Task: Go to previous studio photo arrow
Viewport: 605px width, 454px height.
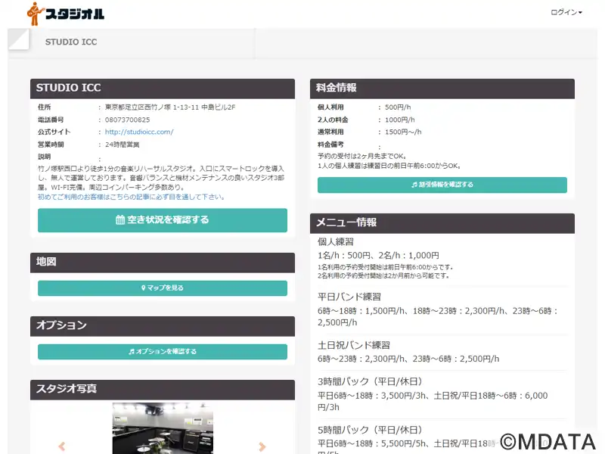Action: pos(62,446)
